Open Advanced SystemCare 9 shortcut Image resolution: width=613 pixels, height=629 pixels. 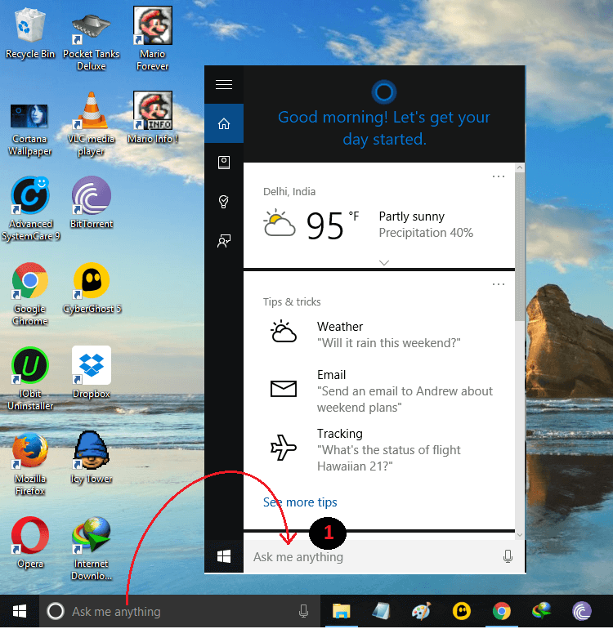[30, 208]
